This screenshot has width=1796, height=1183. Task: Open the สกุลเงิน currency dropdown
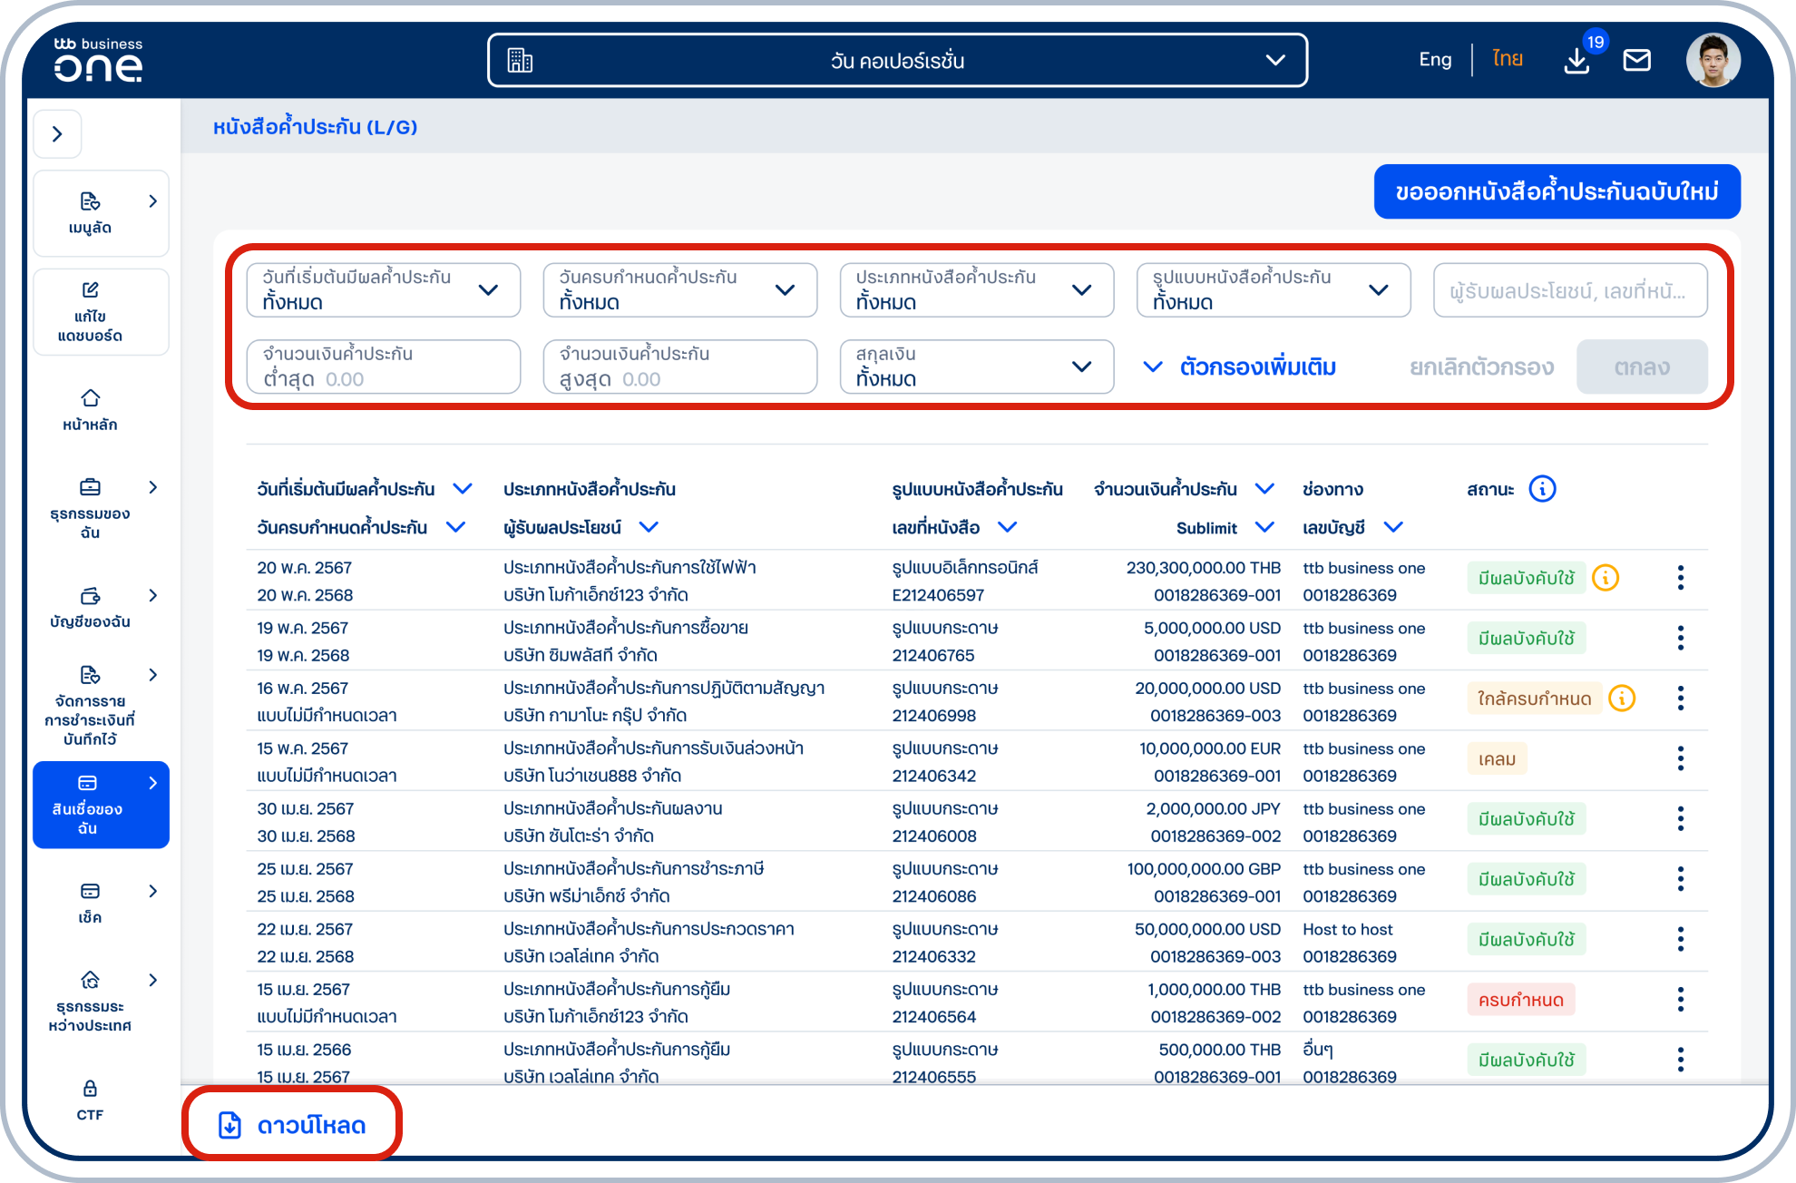coord(976,367)
